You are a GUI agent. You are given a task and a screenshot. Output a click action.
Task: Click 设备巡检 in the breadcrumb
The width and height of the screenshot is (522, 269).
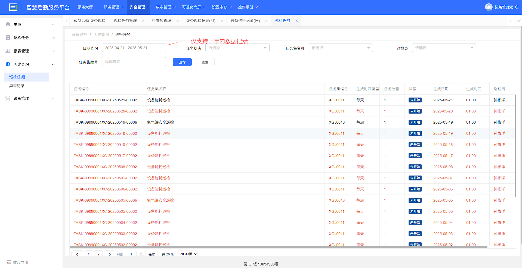(x=79, y=35)
